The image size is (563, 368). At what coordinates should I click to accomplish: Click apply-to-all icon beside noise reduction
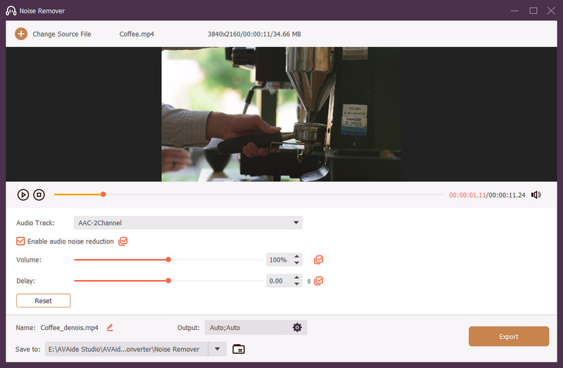(122, 241)
